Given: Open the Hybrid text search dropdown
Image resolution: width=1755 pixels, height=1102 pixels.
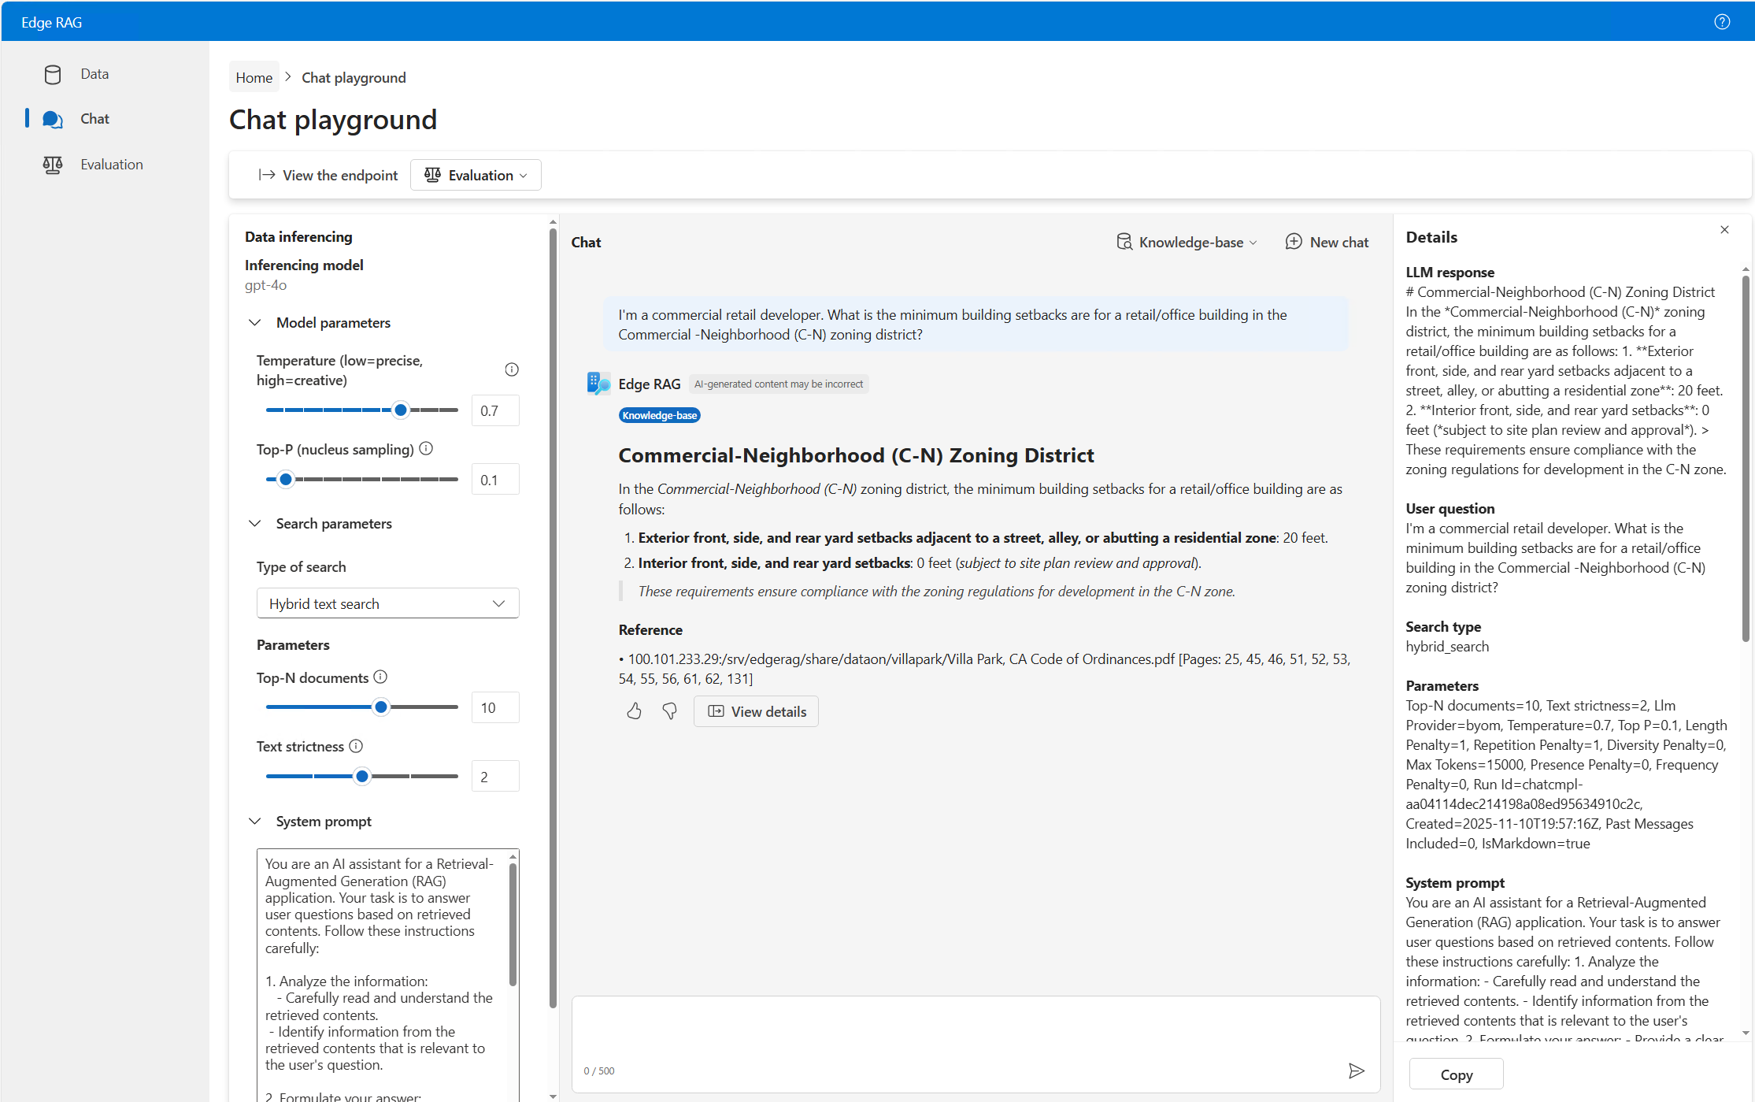Looking at the screenshot, I should (387, 603).
